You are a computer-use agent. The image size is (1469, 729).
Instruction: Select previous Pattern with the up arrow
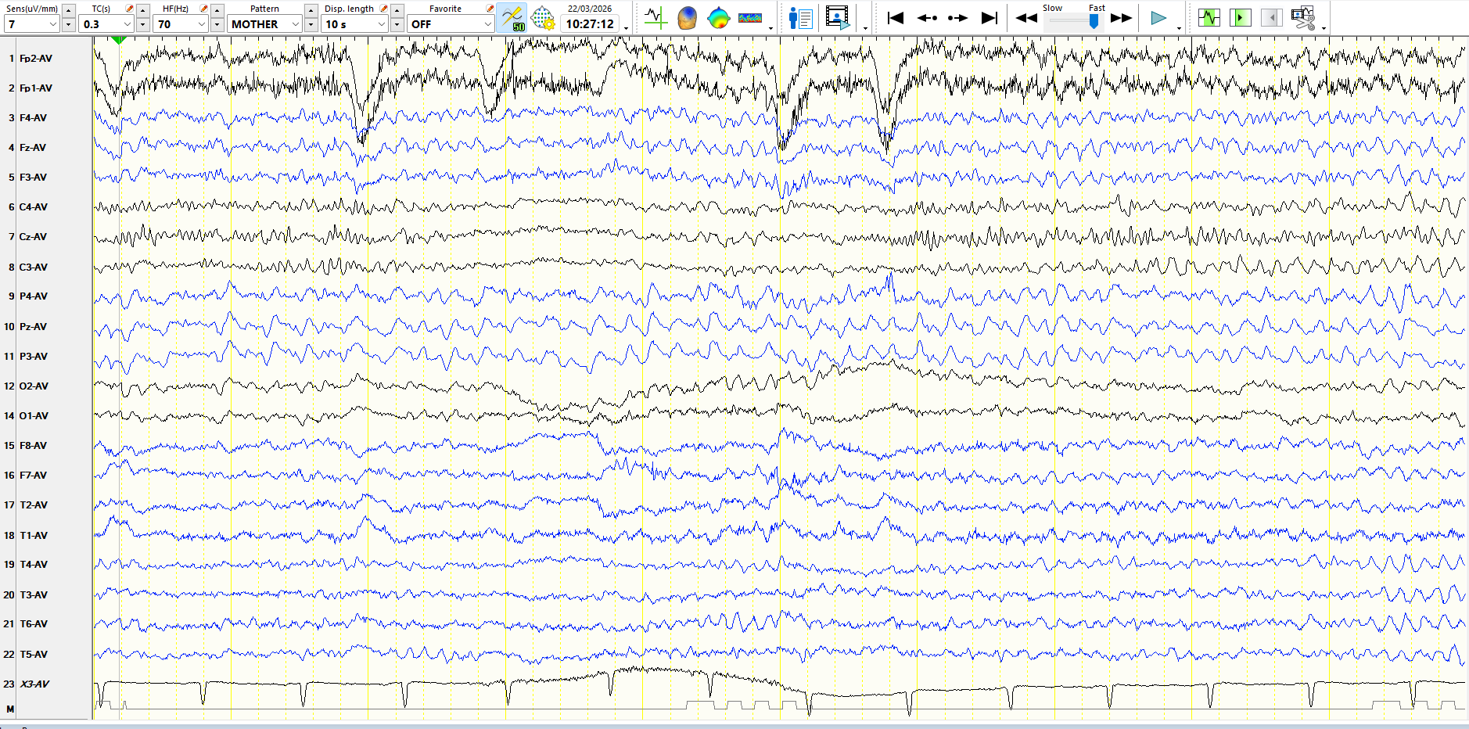tap(311, 10)
